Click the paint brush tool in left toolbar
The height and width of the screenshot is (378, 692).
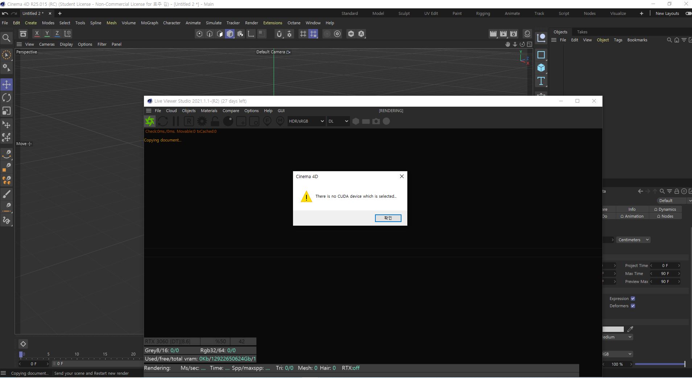tap(7, 193)
